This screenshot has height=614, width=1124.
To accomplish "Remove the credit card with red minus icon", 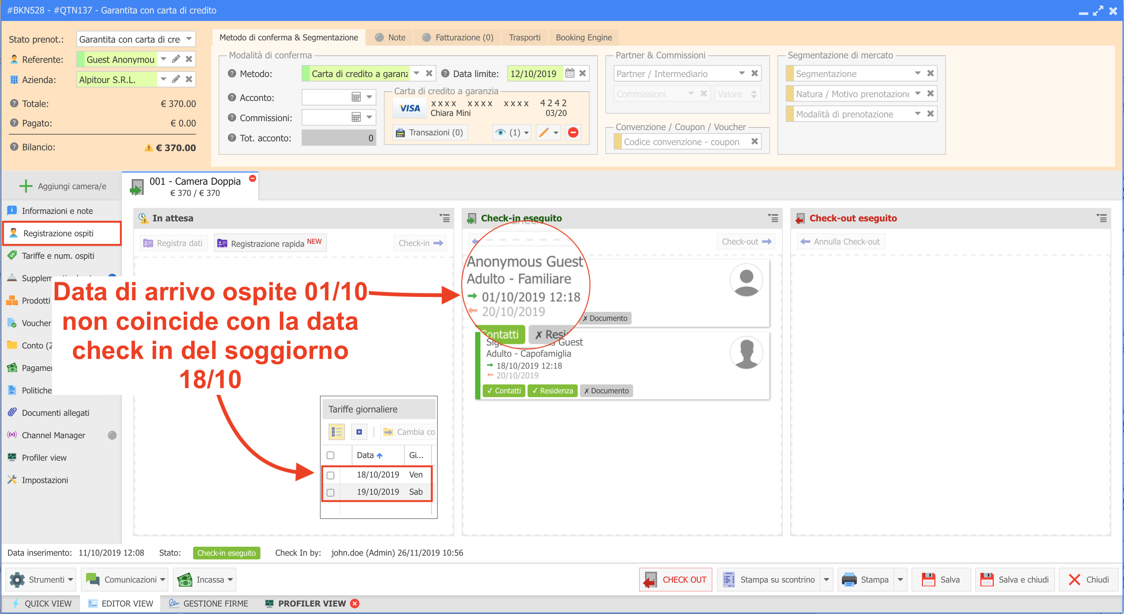I will tap(573, 132).
